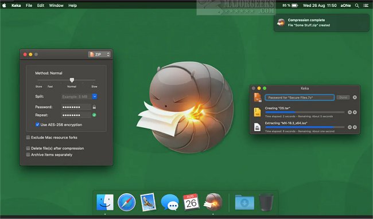Viewport: 373px width, 219px height.
Task: Close the ZIP compression settings window
Action: click(x=25, y=54)
